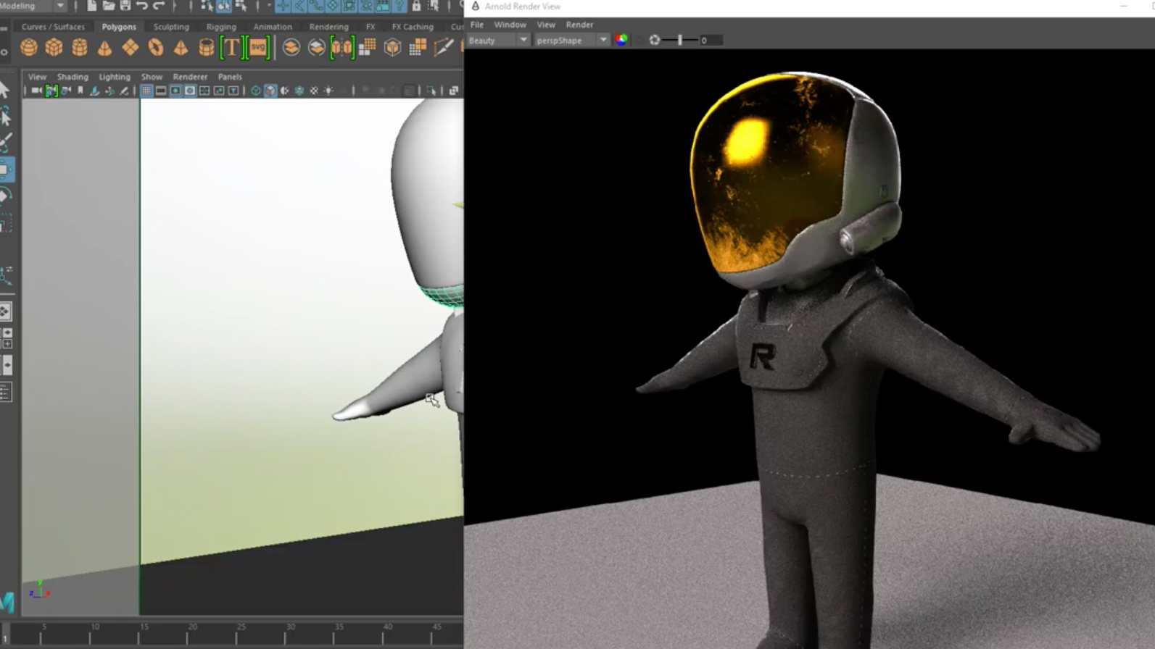The width and height of the screenshot is (1155, 649).
Task: Create a polygon cylinder from the shelf
Action: click(80, 48)
